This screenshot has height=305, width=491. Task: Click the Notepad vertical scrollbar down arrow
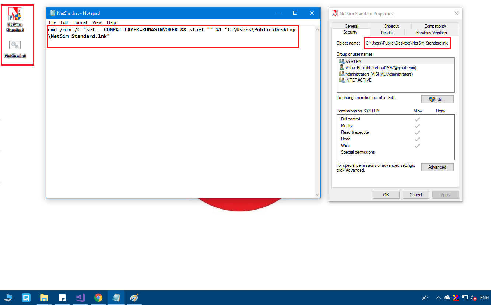coord(318,194)
